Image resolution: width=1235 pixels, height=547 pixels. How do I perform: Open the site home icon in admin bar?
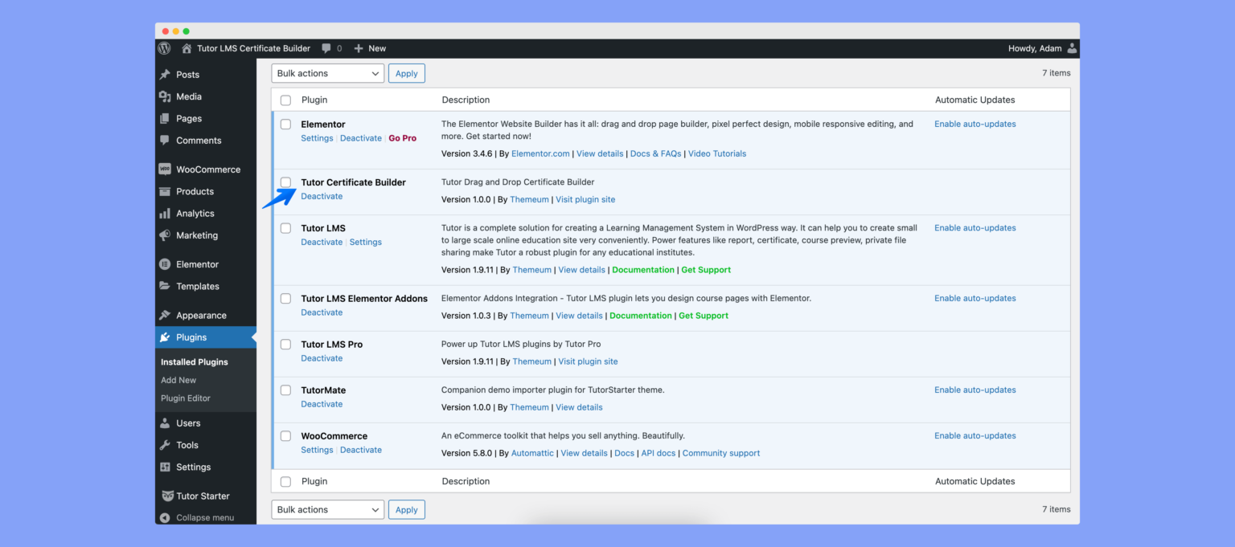(x=187, y=48)
